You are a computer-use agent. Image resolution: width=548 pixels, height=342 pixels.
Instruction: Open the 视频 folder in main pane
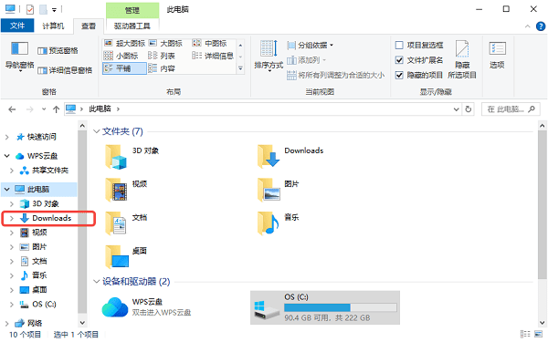click(x=127, y=191)
